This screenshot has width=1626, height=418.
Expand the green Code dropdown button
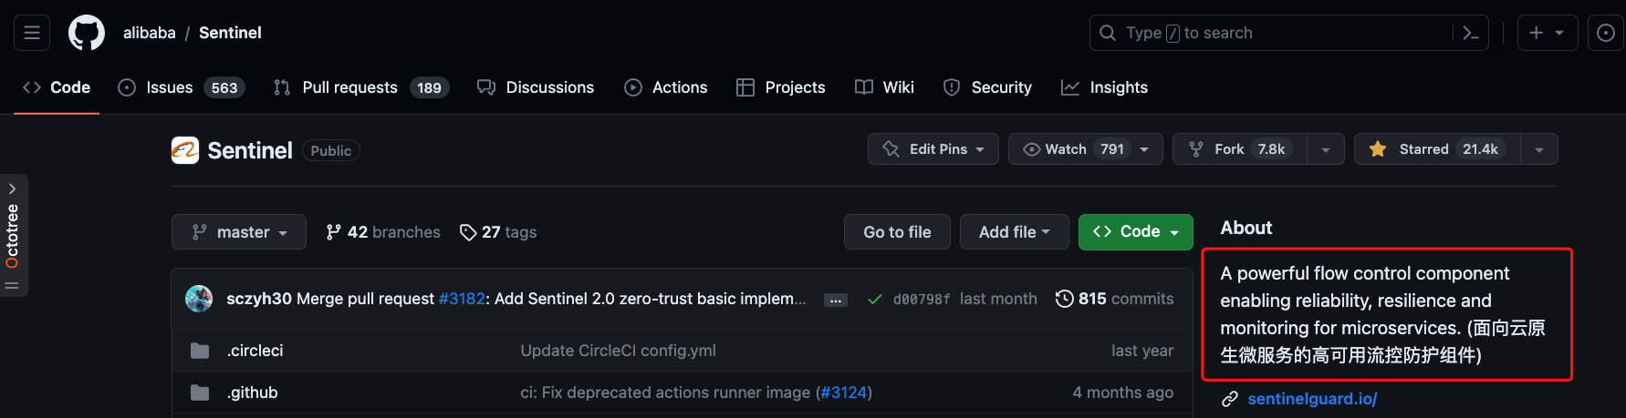tap(1135, 232)
